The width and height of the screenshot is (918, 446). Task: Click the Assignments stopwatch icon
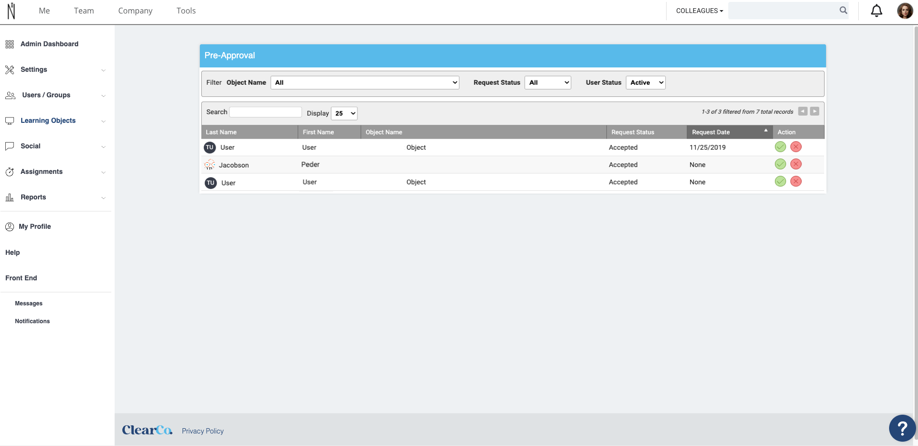[x=10, y=172]
